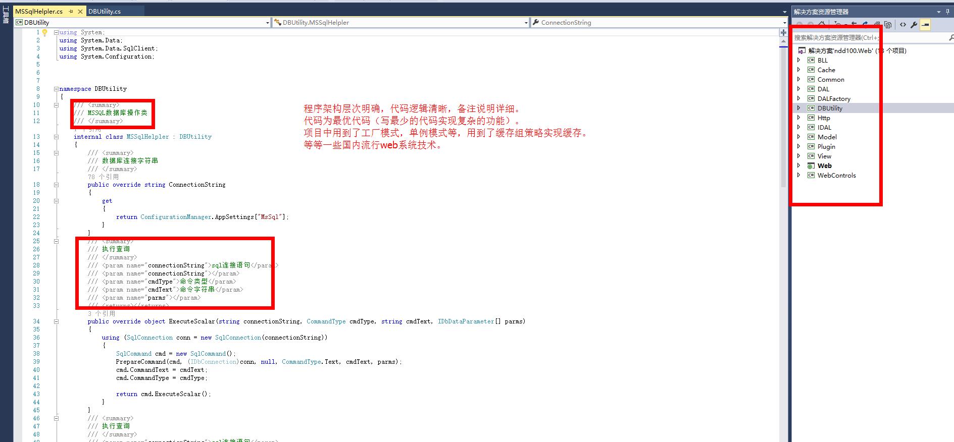Toggle auto-hide pin on the Solution Explorer panel
Image resolution: width=954 pixels, height=442 pixels.
tap(947, 11)
